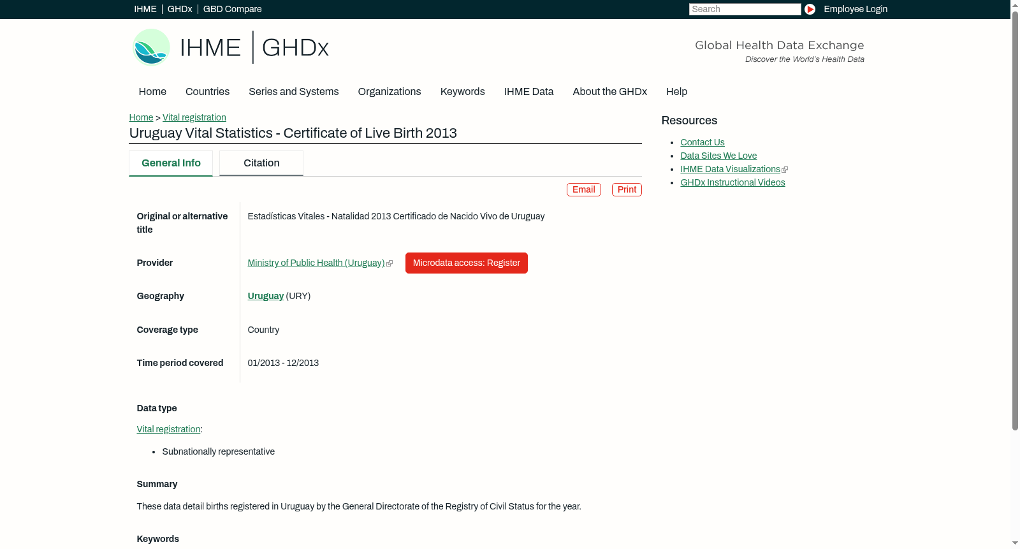Click the Home breadcrumb link
This screenshot has height=549, width=1020.
click(141, 117)
